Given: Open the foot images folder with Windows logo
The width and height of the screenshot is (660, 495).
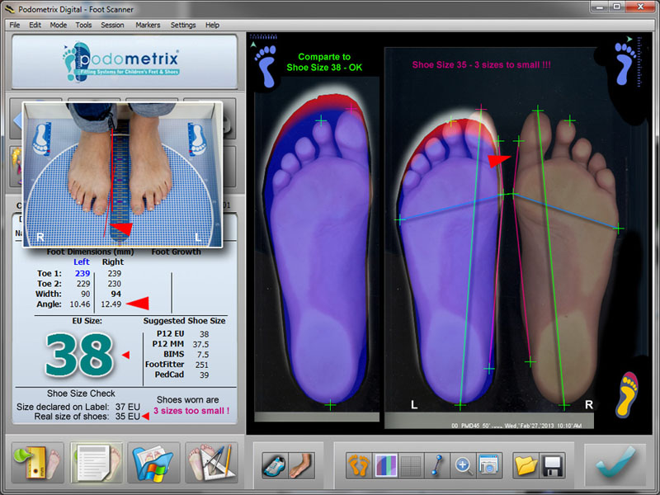Looking at the screenshot, I should (153, 463).
